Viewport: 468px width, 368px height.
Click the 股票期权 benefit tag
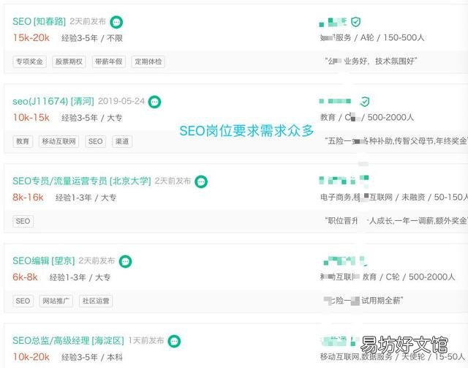[69, 61]
